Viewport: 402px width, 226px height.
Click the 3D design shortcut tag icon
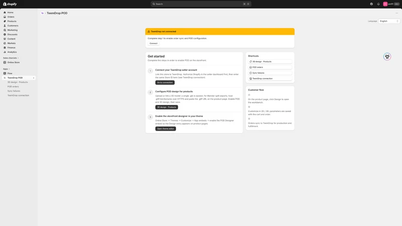250,61
